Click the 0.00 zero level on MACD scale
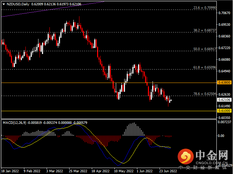 (x=222, y=136)
